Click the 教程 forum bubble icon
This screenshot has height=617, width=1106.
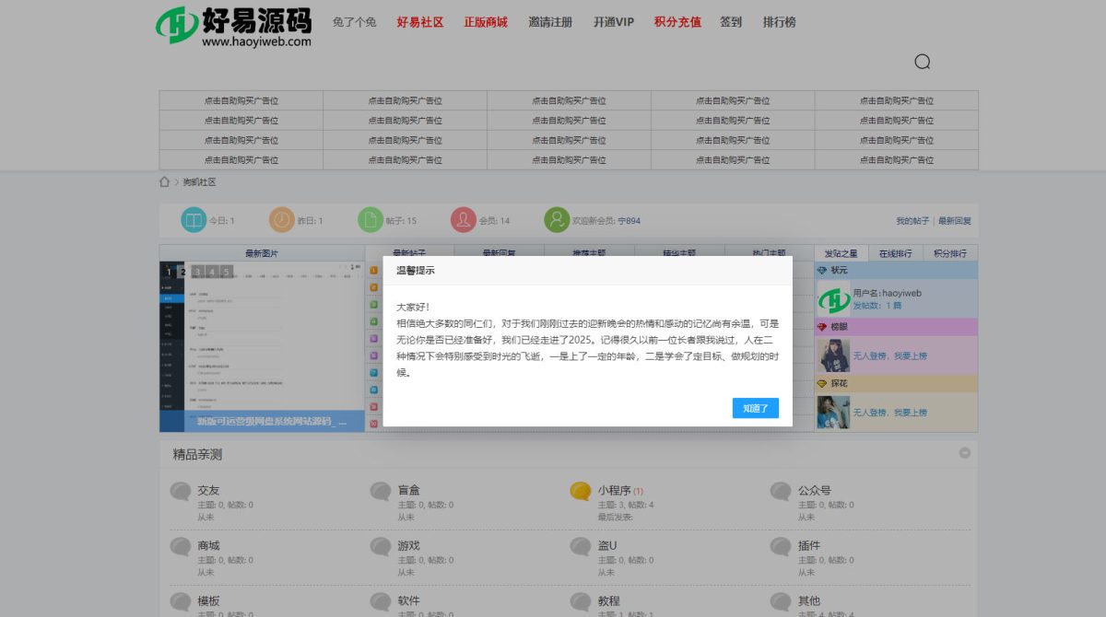pos(581,602)
